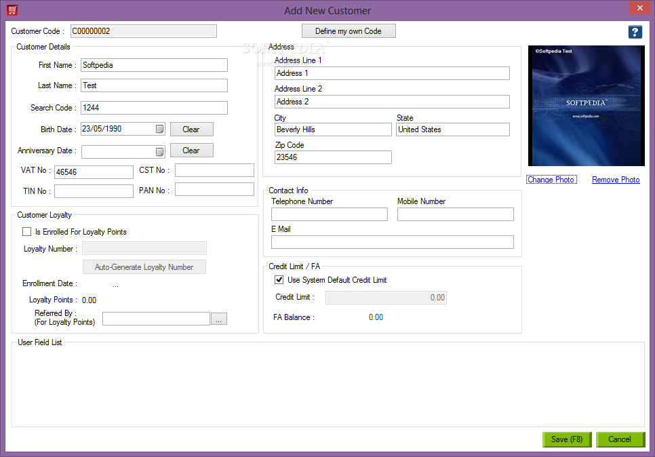Click into the TIN No field
This screenshot has width=655, height=457.
pyautogui.click(x=94, y=191)
